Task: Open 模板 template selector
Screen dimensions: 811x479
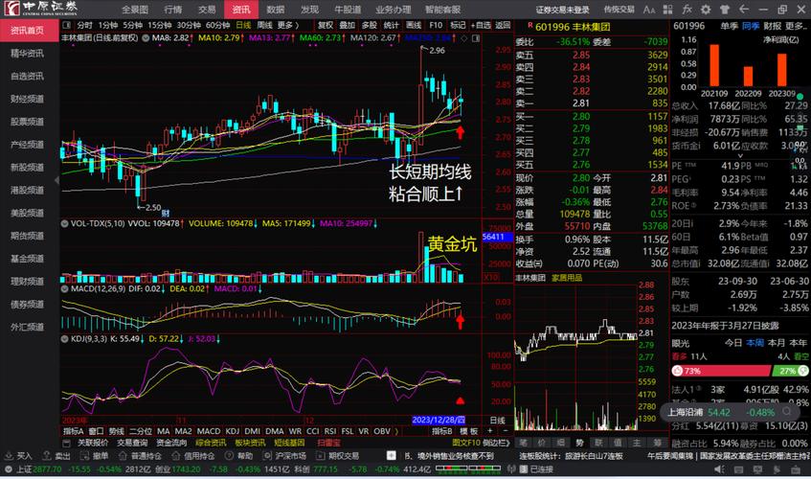Action: tap(468, 431)
